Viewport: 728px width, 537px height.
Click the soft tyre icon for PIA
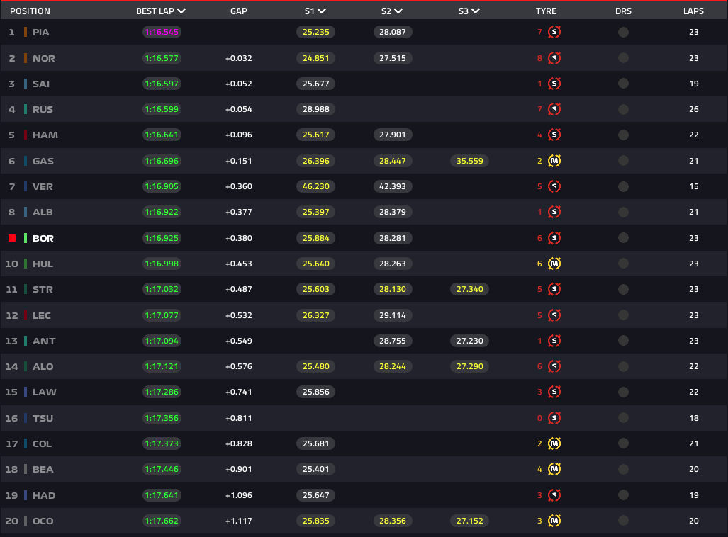click(x=554, y=32)
